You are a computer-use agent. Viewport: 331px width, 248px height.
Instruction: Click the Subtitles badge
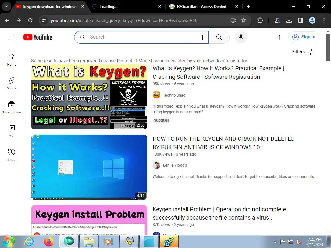[x=162, y=120]
